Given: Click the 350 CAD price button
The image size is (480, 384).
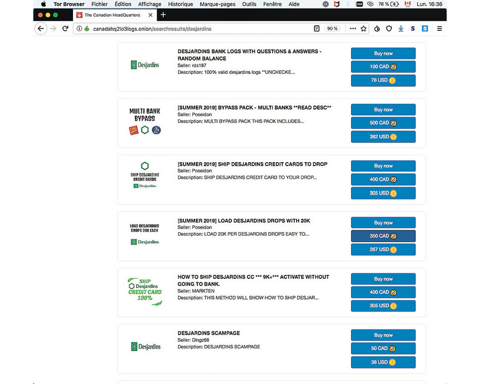Looking at the screenshot, I should (383, 236).
